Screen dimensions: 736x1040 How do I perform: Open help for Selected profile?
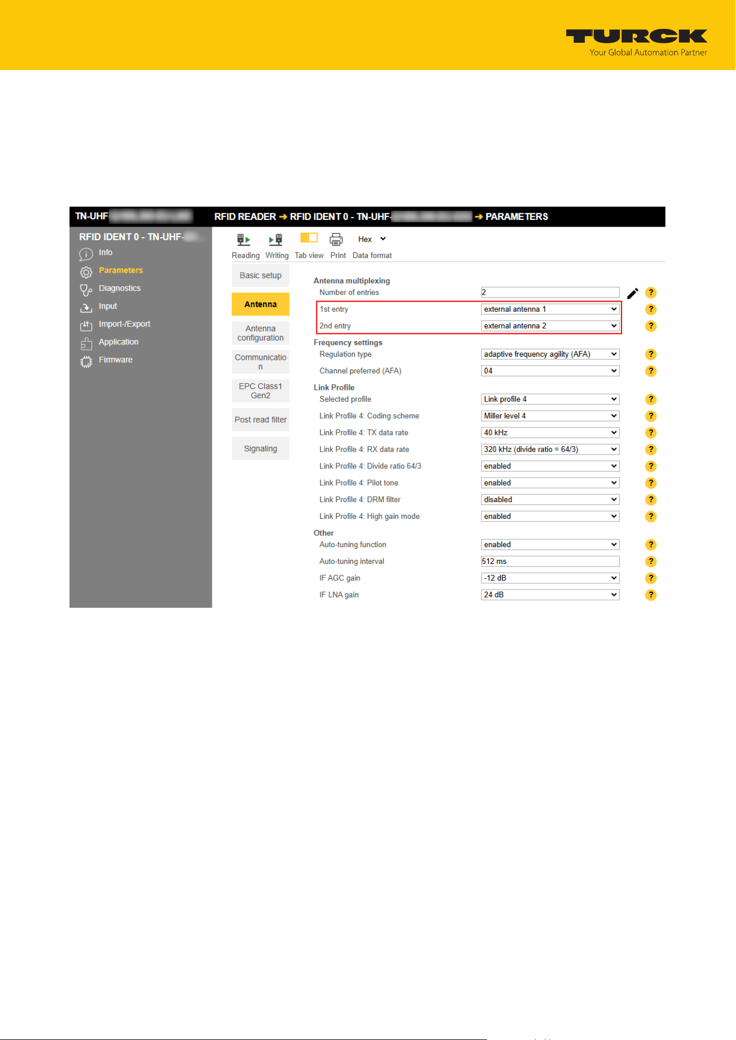(651, 399)
